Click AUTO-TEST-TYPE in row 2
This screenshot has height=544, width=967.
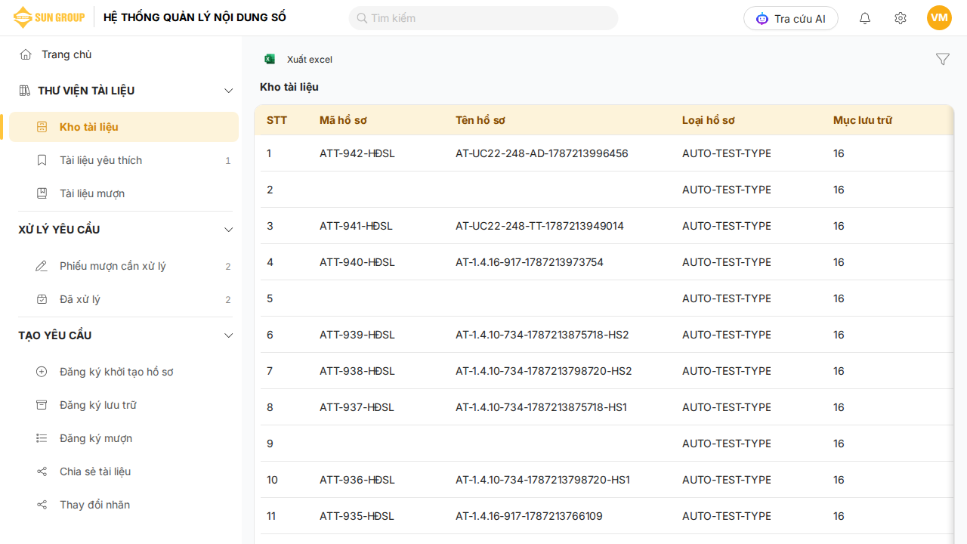727,190
